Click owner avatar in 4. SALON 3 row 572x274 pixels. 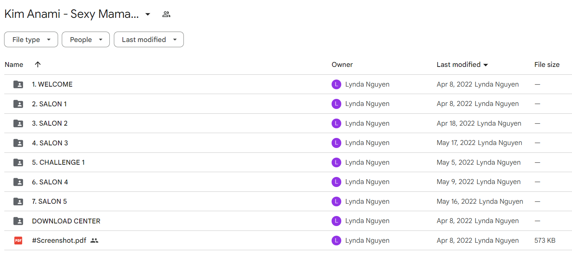(336, 143)
